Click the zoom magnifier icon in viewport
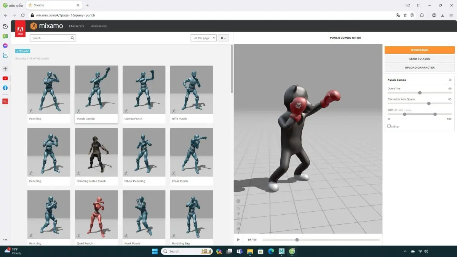Image resolution: width=457 pixels, height=257 pixels. 238,219
